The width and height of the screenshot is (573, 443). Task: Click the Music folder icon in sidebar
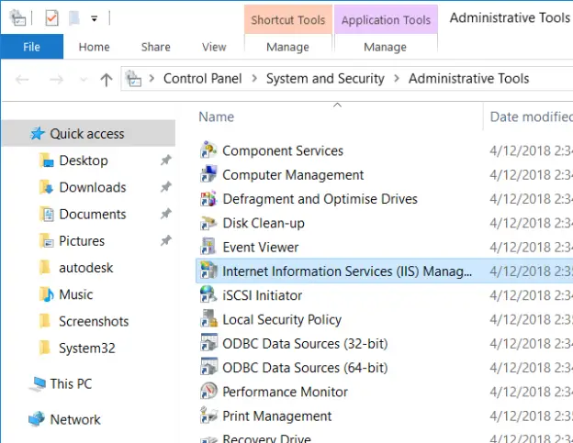pos(46,294)
